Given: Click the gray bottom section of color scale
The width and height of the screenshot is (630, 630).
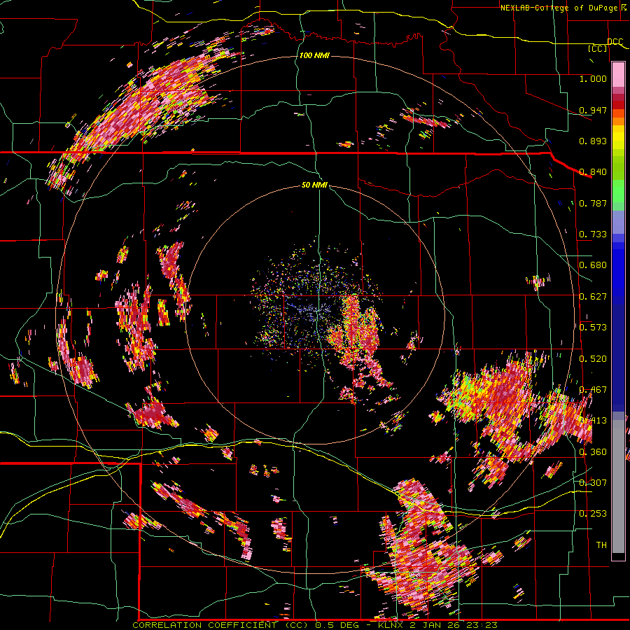Looking at the screenshot, I should coord(618,486).
